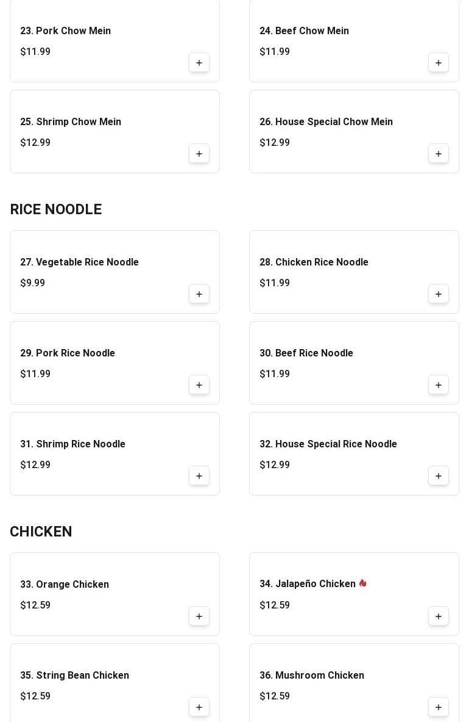Screen dimensions: 469x722
Task: Add House Special Rice Noodle plus icon
Action: (438, 475)
